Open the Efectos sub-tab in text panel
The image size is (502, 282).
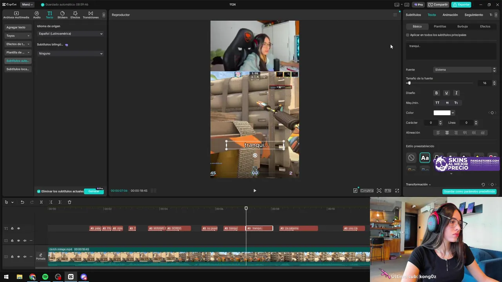pos(485,26)
